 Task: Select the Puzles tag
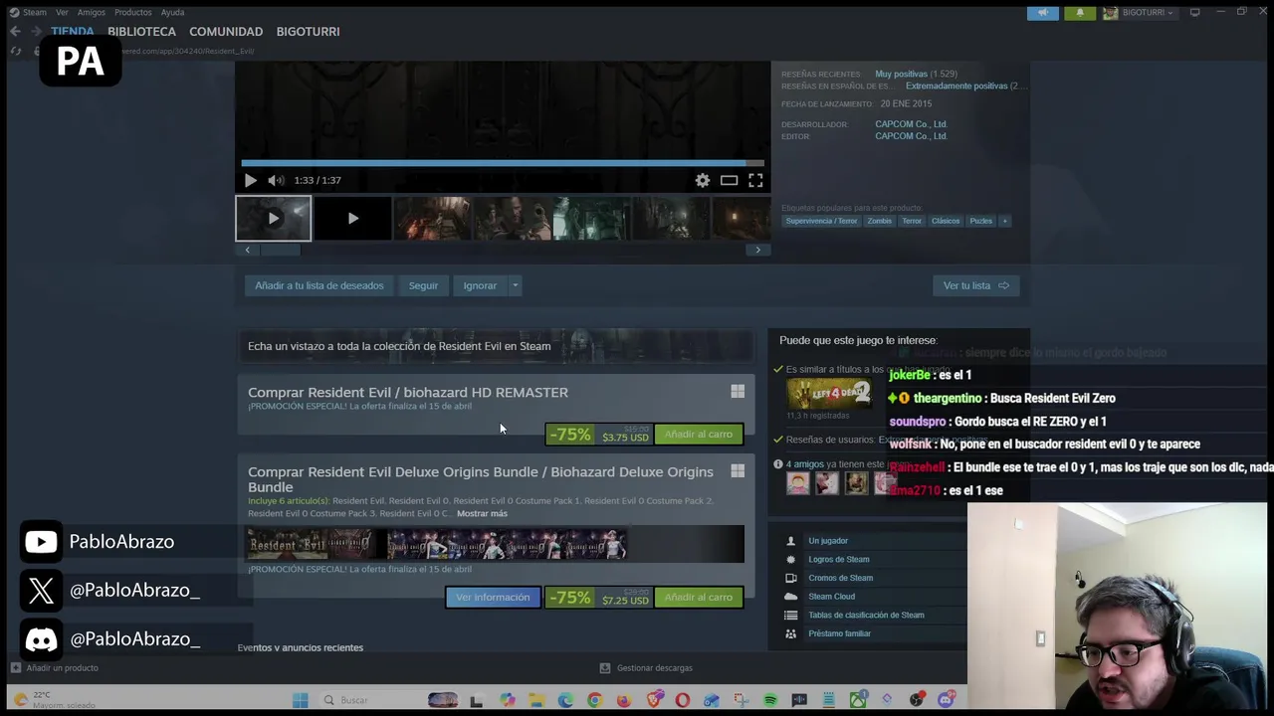[x=981, y=221]
